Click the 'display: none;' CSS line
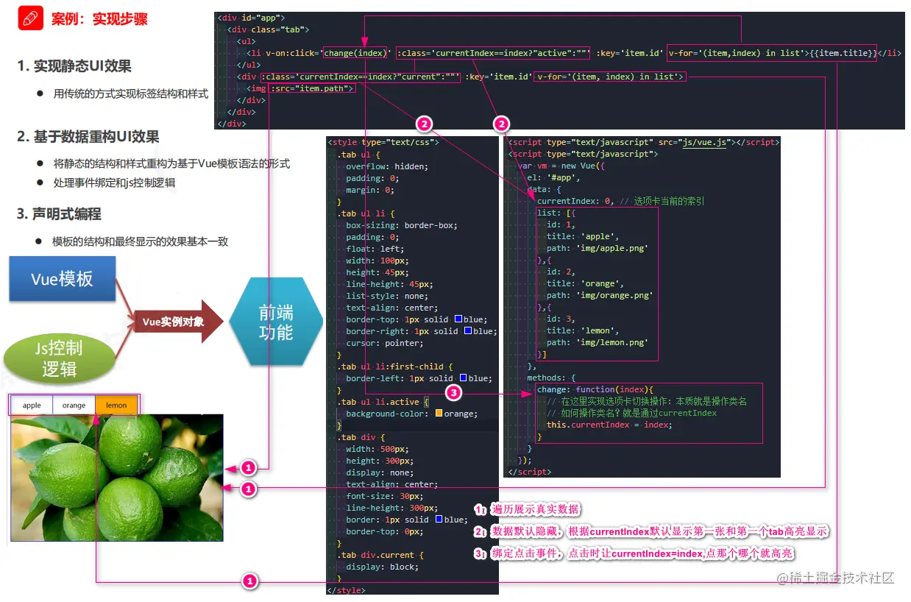 click(381, 472)
